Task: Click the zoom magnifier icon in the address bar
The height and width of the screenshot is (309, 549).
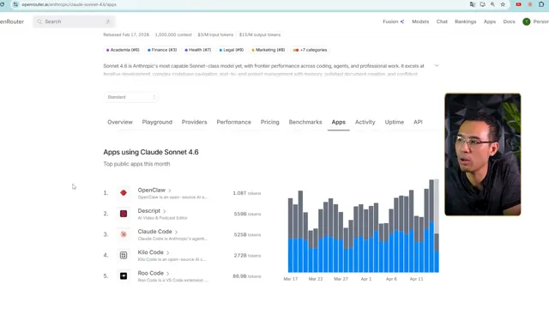Action: 492,4
